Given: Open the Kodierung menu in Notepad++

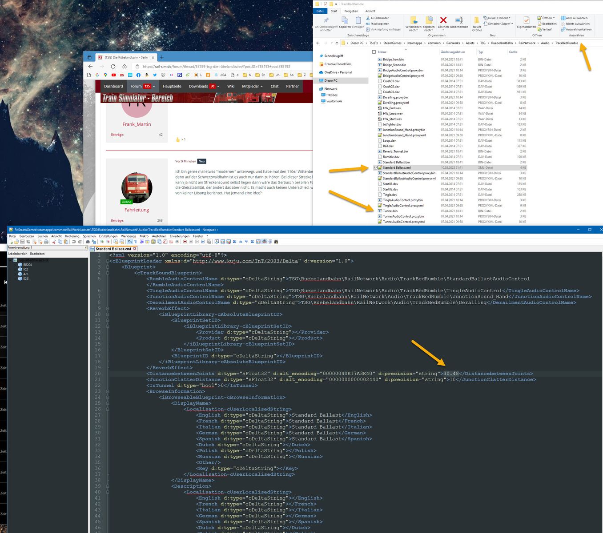Looking at the screenshot, I should [x=72, y=236].
